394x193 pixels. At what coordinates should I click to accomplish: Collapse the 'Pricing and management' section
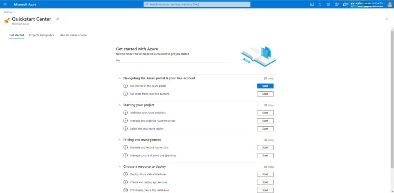coord(120,140)
